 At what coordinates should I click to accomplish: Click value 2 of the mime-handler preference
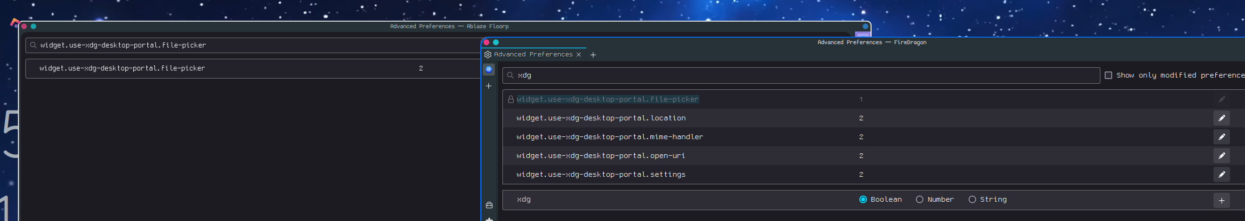pos(861,137)
